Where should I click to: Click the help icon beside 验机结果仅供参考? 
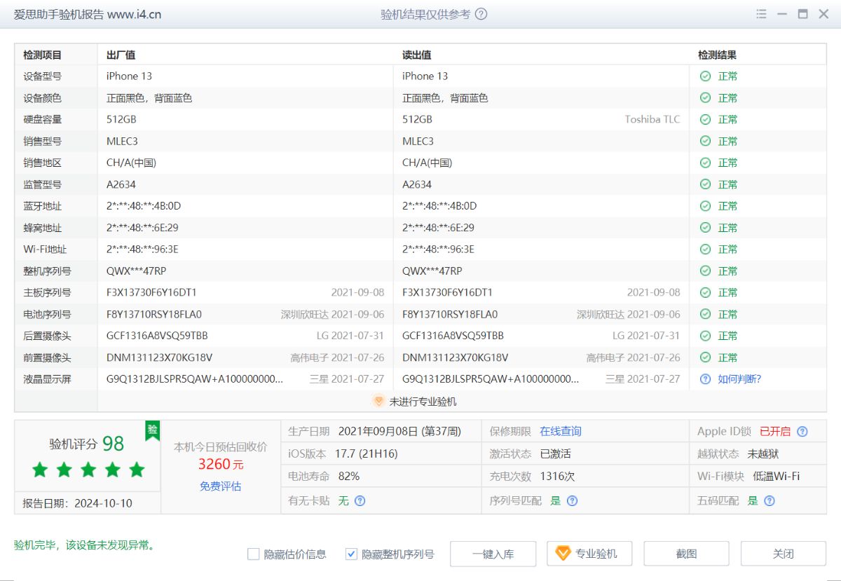(481, 14)
